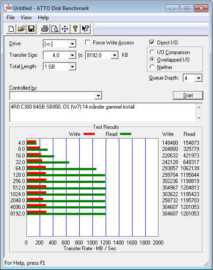Click the yellow question mark About icon
Image resolution: width=213 pixels, height=270 pixels.
(x=75, y=29)
